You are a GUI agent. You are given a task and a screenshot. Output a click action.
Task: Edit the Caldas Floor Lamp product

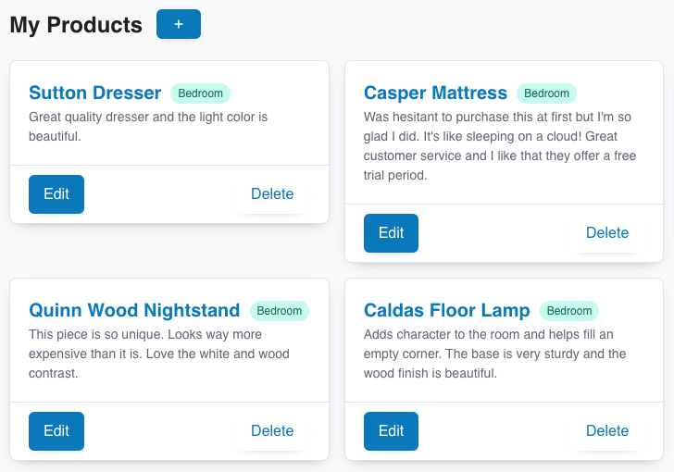coord(391,431)
